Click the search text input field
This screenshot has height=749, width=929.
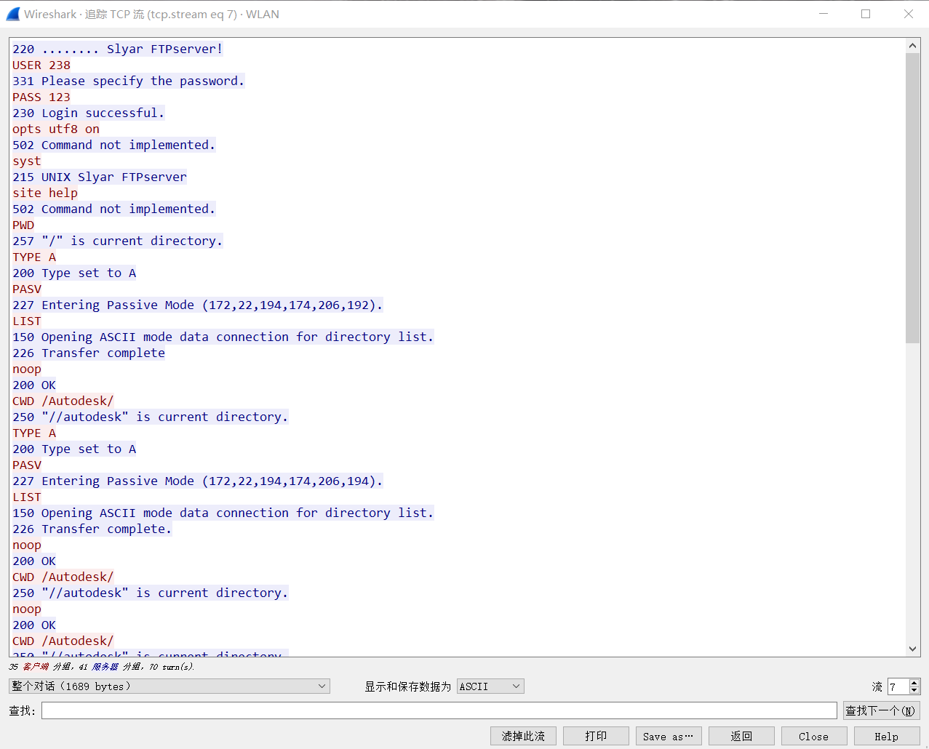click(x=439, y=710)
